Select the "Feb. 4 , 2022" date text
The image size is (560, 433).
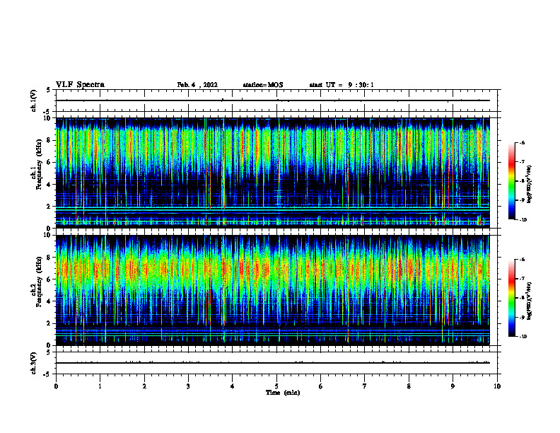pyautogui.click(x=197, y=85)
